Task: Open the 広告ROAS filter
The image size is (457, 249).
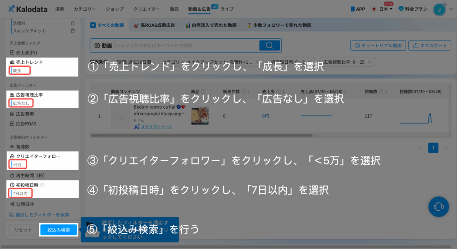Action: click(x=23, y=124)
